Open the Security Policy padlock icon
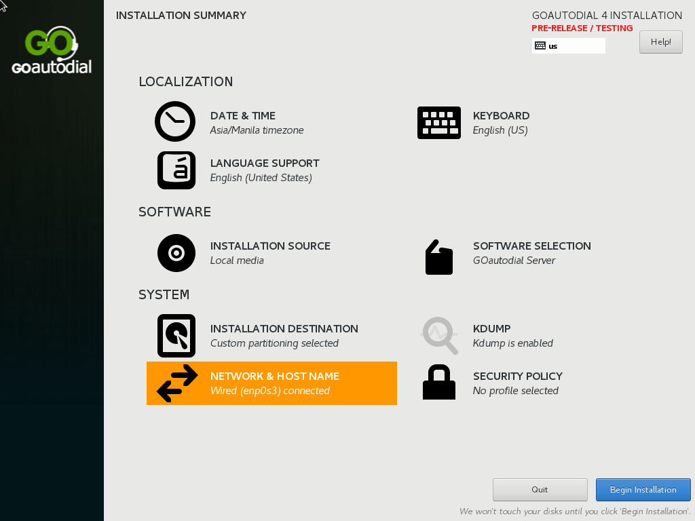 439,382
